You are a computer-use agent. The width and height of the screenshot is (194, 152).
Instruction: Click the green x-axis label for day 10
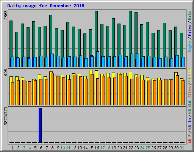coord(63,148)
